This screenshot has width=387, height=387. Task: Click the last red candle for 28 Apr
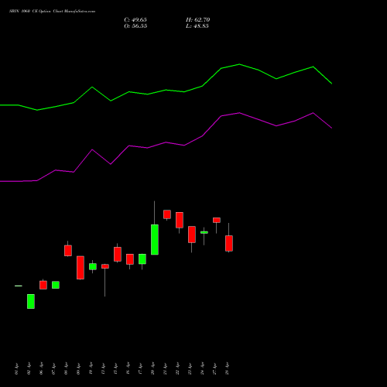pyautogui.click(x=229, y=243)
